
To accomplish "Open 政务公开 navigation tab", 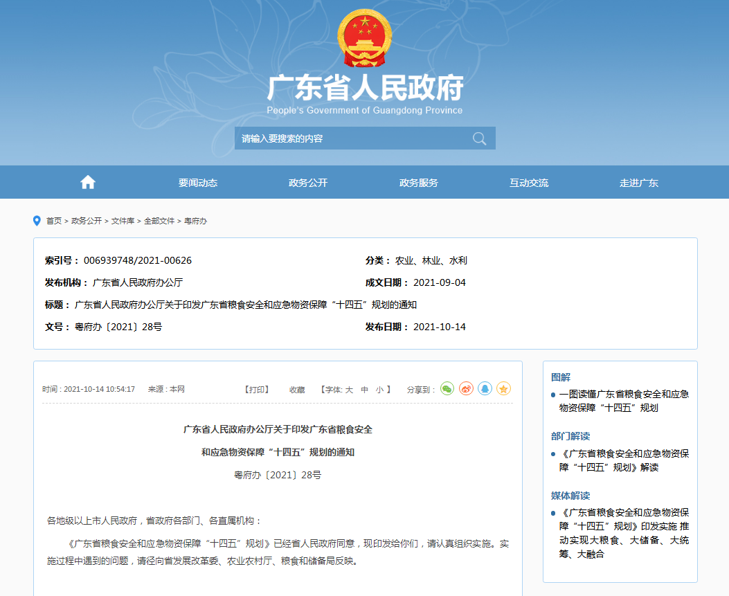I will pos(308,183).
